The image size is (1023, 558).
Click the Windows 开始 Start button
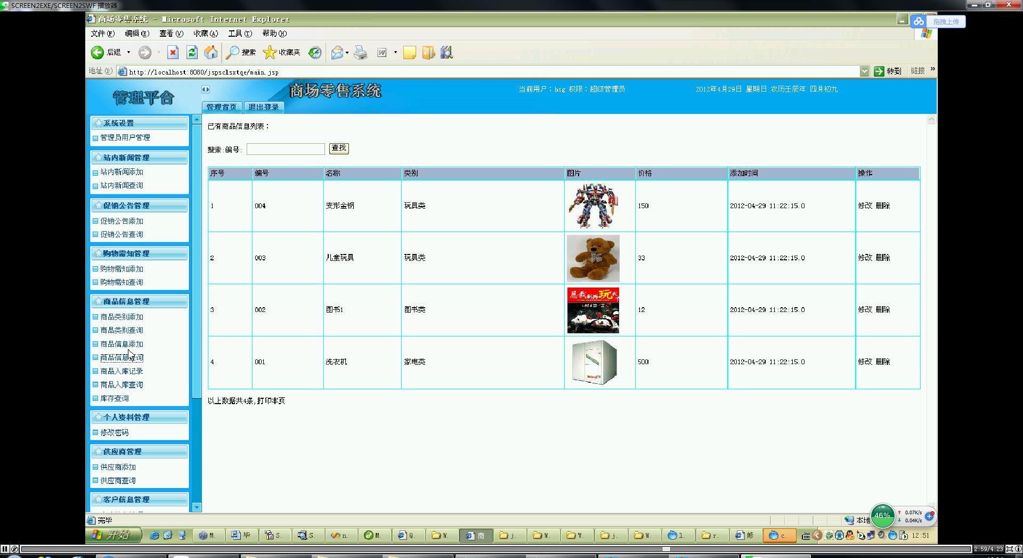114,535
